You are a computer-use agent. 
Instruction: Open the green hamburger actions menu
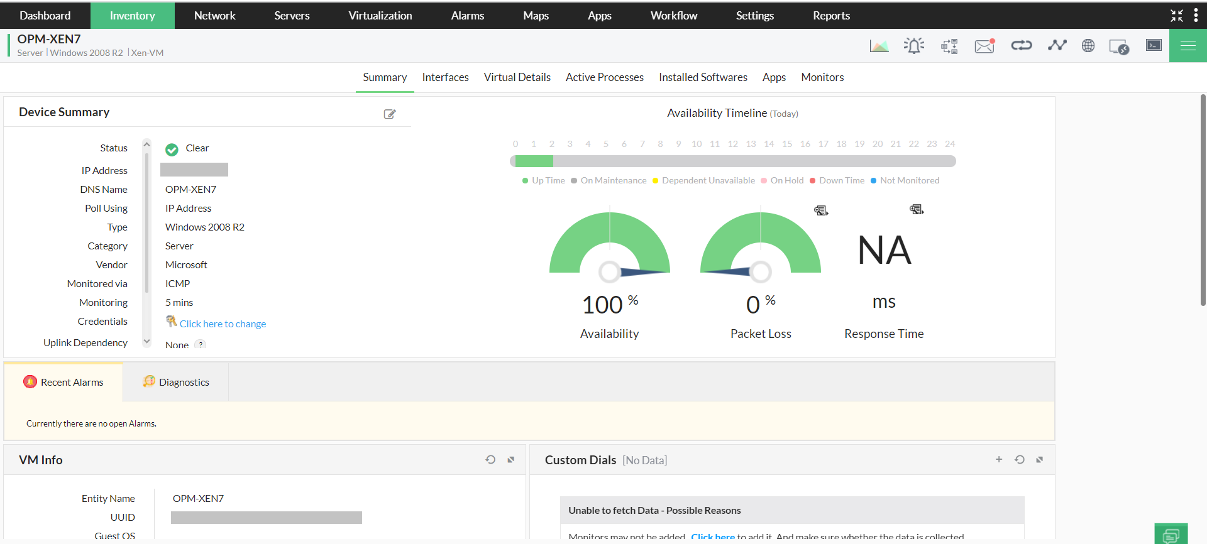point(1188,45)
